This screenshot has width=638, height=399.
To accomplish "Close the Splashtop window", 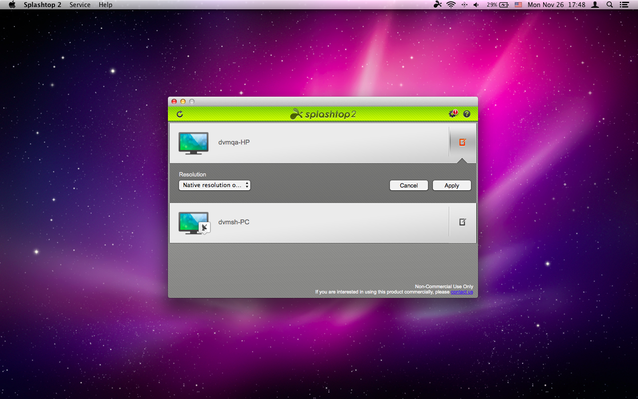I will [174, 102].
